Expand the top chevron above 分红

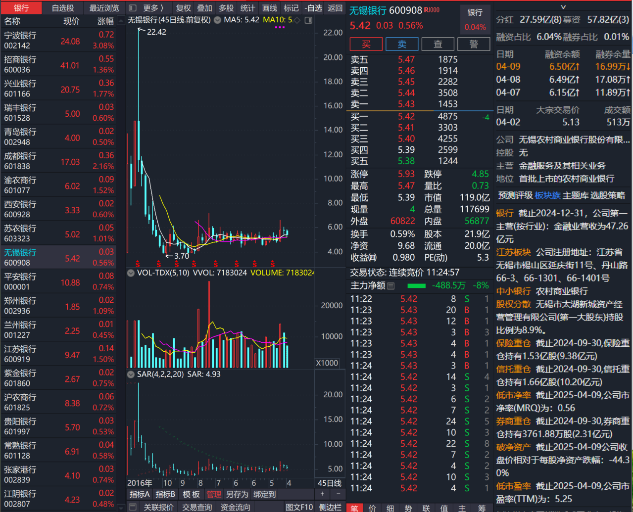point(563,7)
